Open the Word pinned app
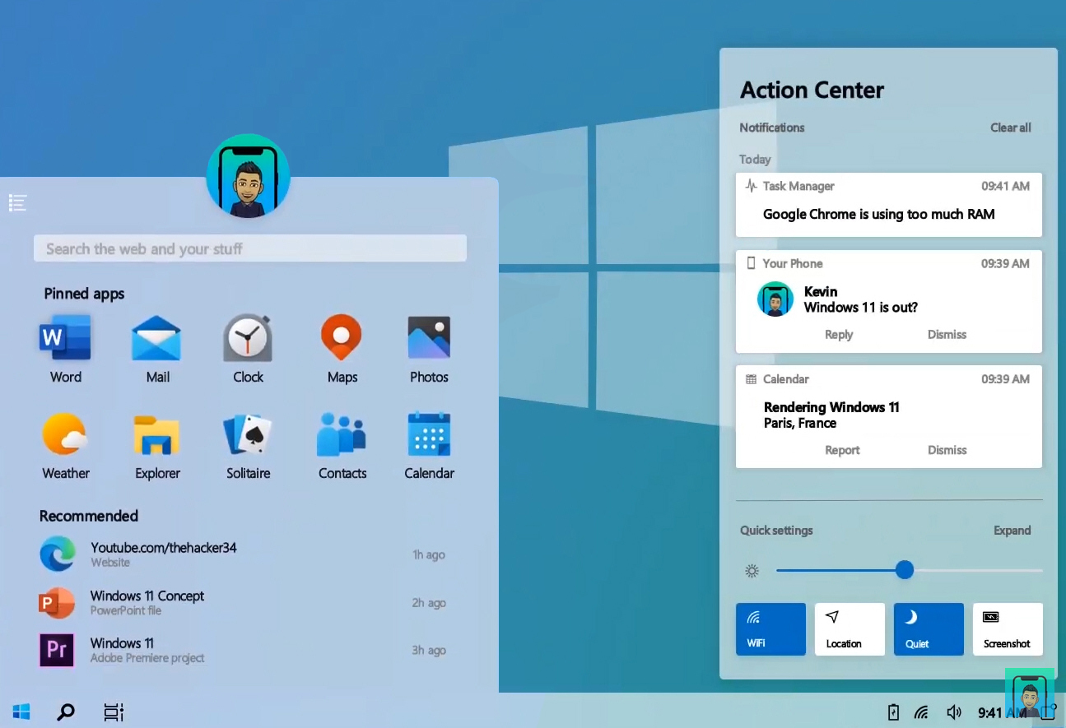 65,339
